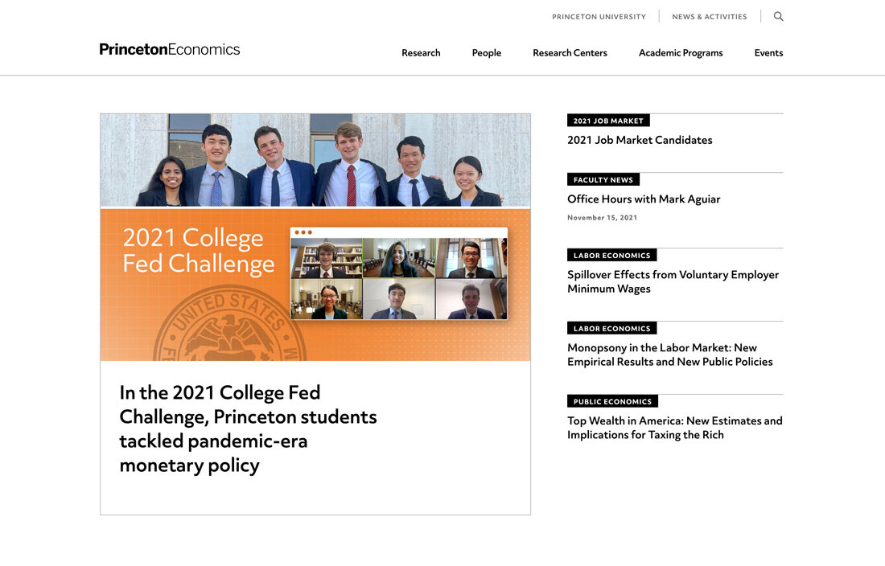Open the Princeton University link
The width and height of the screenshot is (885, 566).
(599, 17)
